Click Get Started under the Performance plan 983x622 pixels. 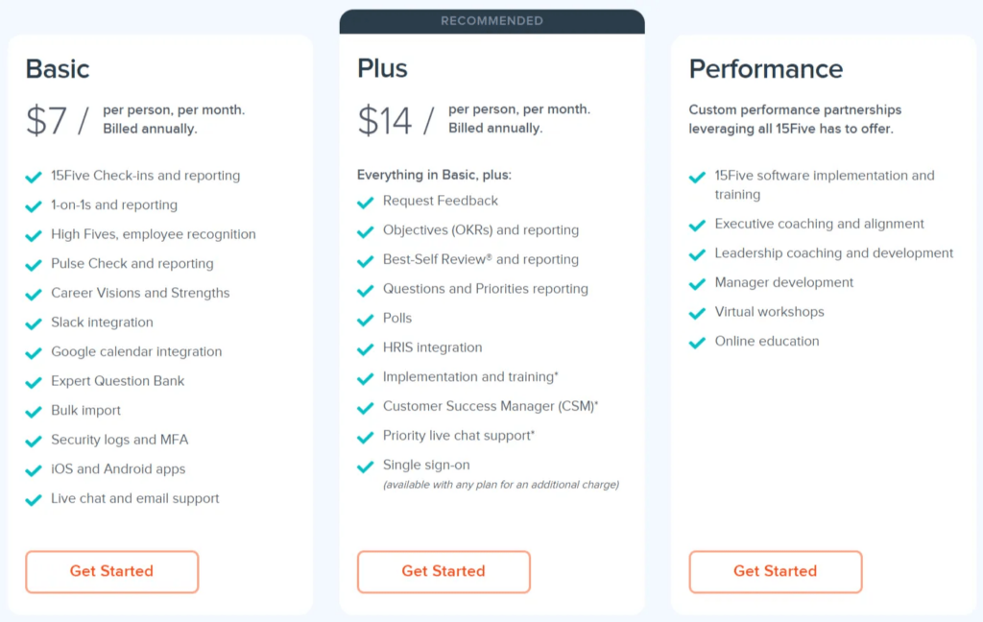click(x=776, y=571)
